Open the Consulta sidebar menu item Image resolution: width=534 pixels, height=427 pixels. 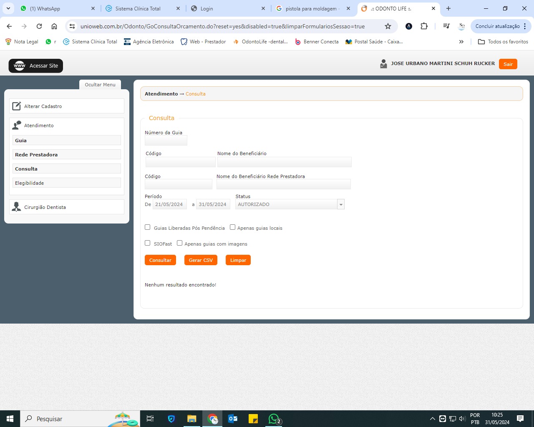pos(67,169)
